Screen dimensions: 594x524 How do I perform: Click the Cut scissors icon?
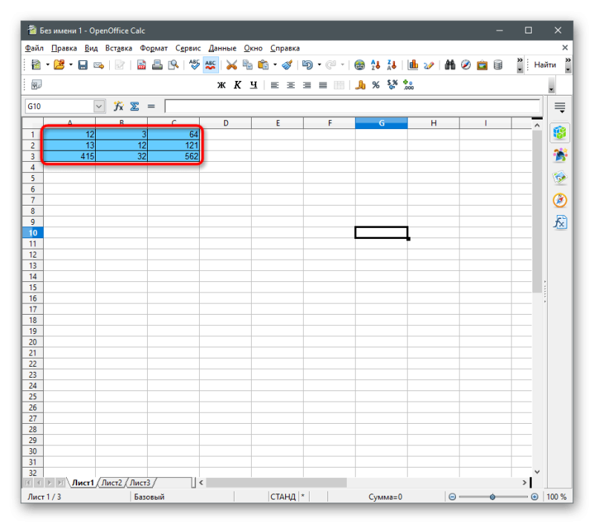pos(232,65)
